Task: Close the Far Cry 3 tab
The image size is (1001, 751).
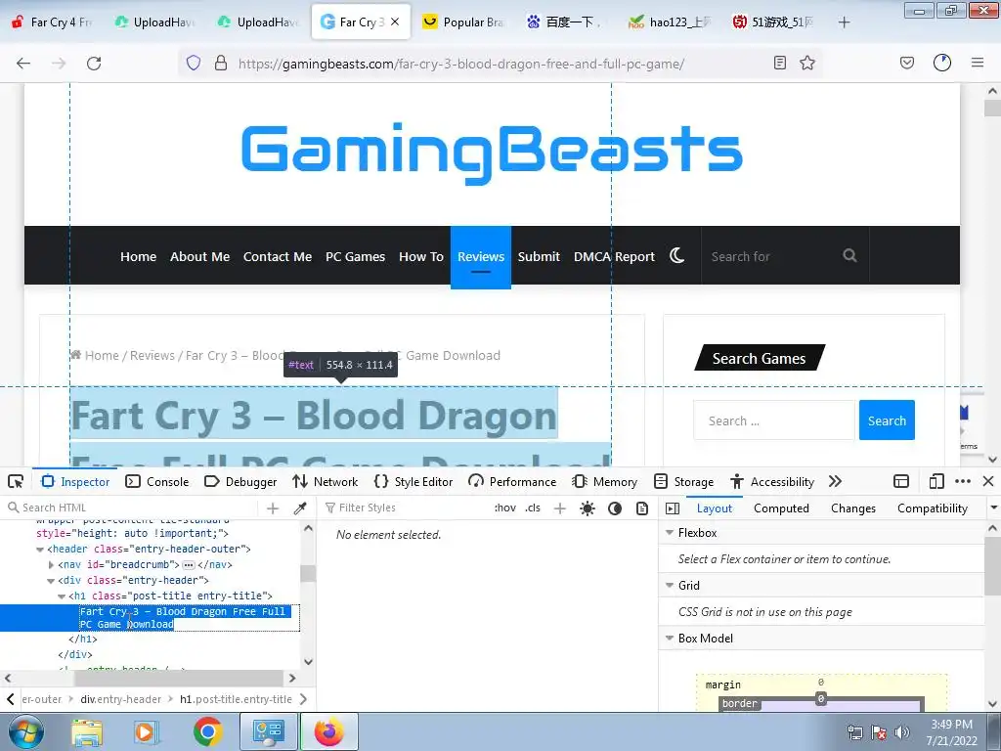Action: coord(395,22)
